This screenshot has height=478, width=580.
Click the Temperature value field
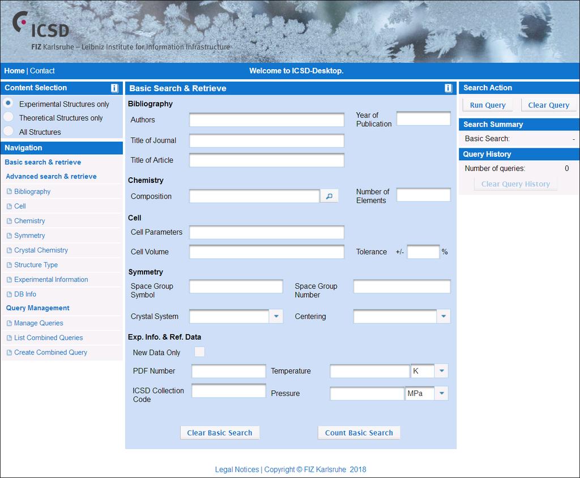click(x=369, y=371)
